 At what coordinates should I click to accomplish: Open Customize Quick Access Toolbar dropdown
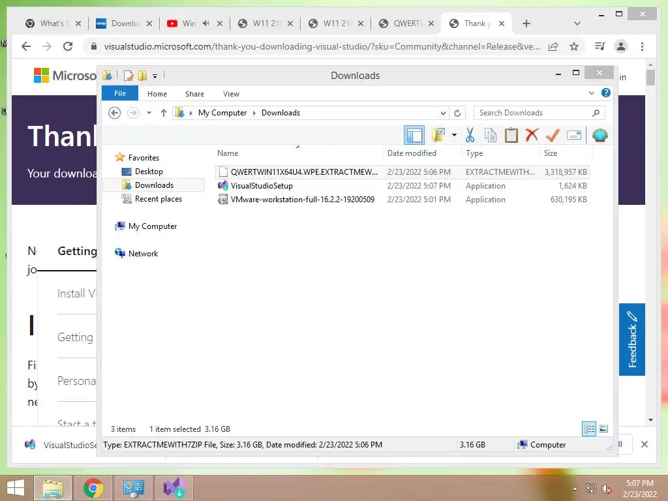coord(155,76)
